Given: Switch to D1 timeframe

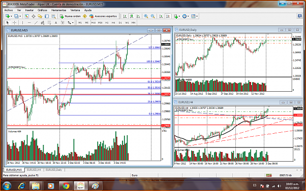Looking at the screenshot, I should click(x=120, y=23).
